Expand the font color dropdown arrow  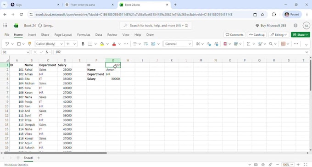[119, 44]
